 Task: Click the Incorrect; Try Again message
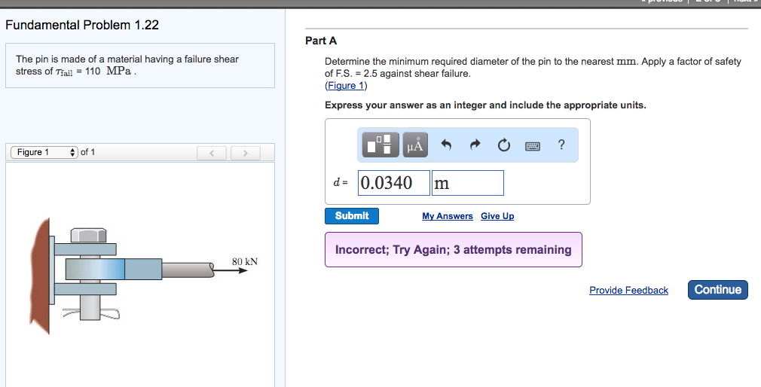point(454,250)
